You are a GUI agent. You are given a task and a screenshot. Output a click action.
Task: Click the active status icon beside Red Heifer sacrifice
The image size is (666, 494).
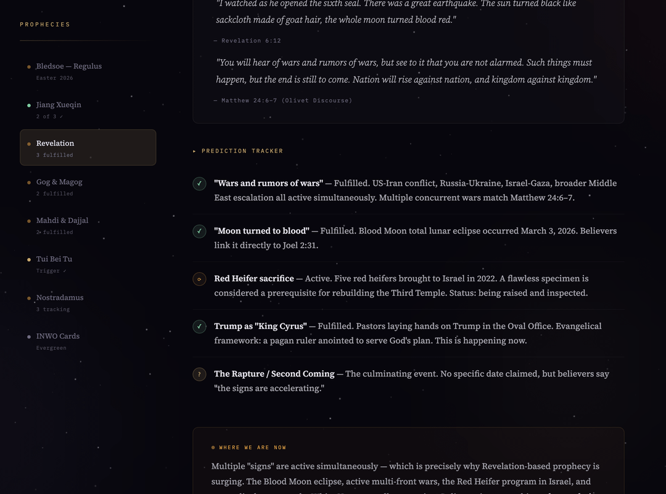[x=199, y=279]
